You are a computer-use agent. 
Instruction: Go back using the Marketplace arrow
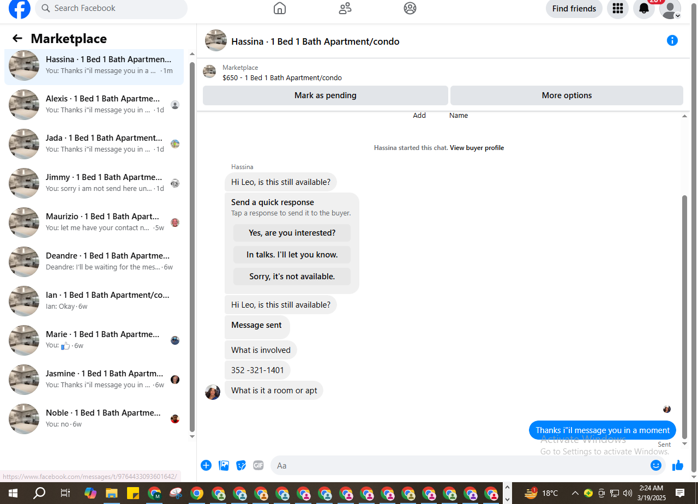click(x=17, y=38)
